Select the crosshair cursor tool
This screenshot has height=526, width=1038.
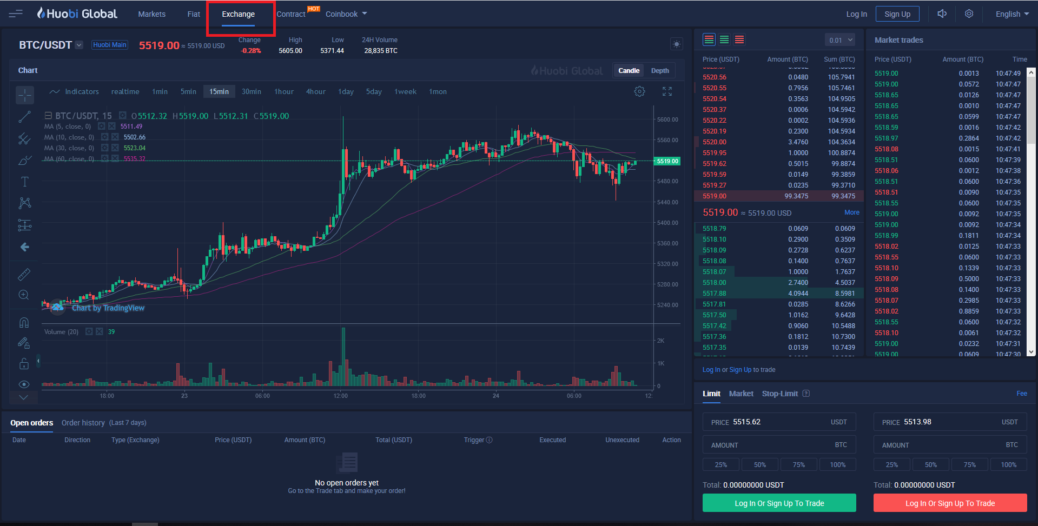pyautogui.click(x=24, y=95)
